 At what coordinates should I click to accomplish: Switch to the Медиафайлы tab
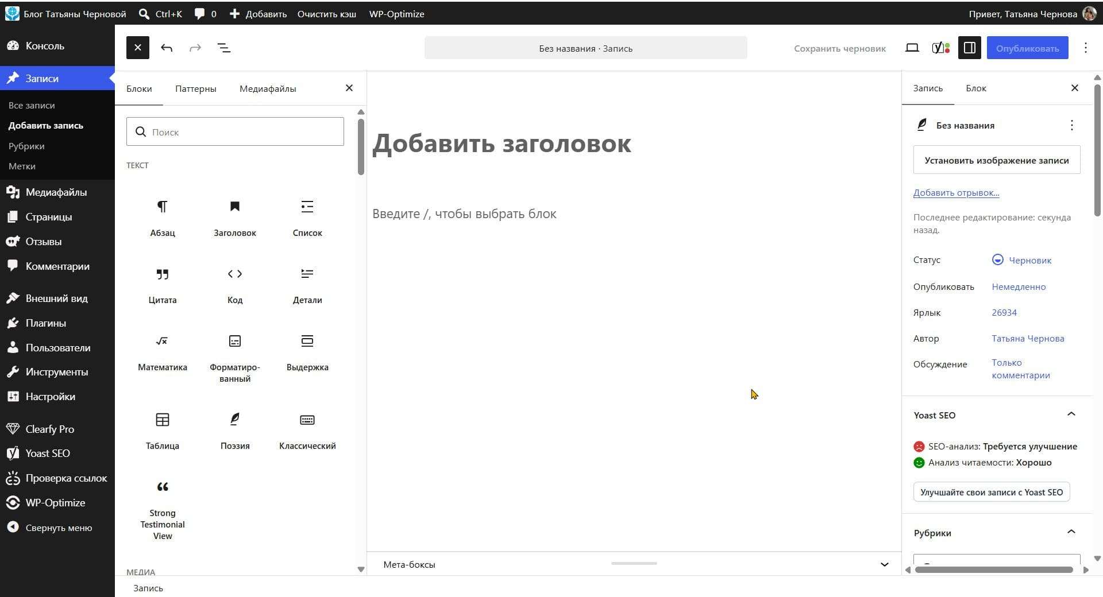pyautogui.click(x=268, y=88)
